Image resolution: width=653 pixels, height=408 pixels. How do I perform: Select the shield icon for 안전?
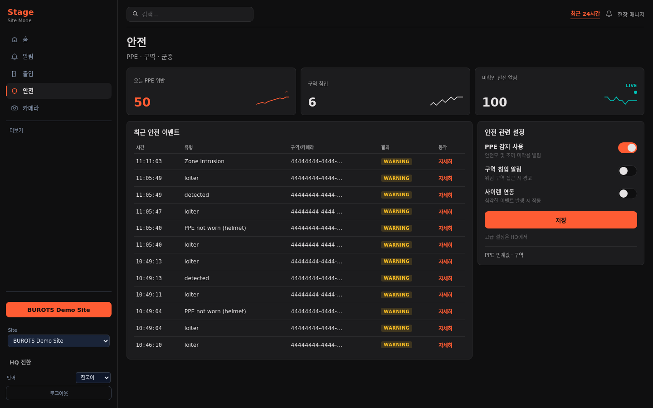pos(15,91)
